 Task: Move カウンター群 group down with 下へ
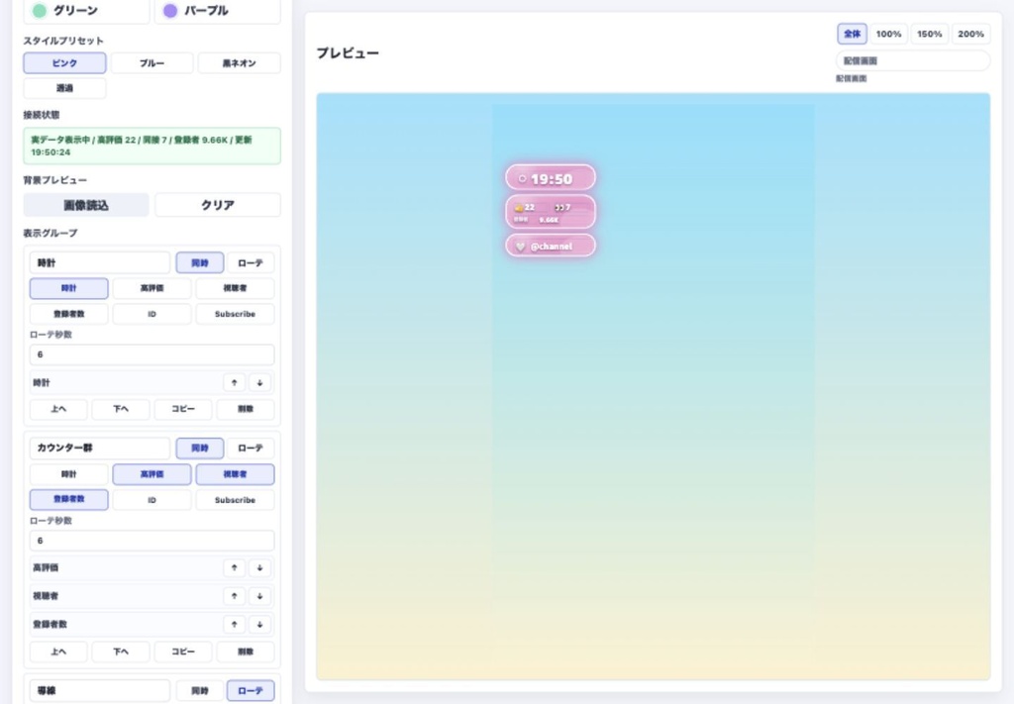point(121,652)
